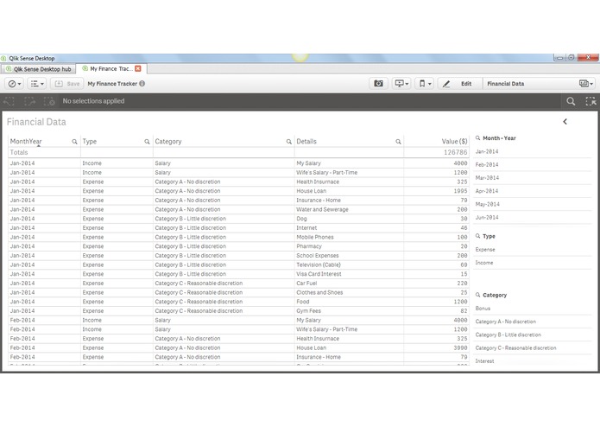
Task: Click Car Fuel details cell
Action: pos(349,284)
